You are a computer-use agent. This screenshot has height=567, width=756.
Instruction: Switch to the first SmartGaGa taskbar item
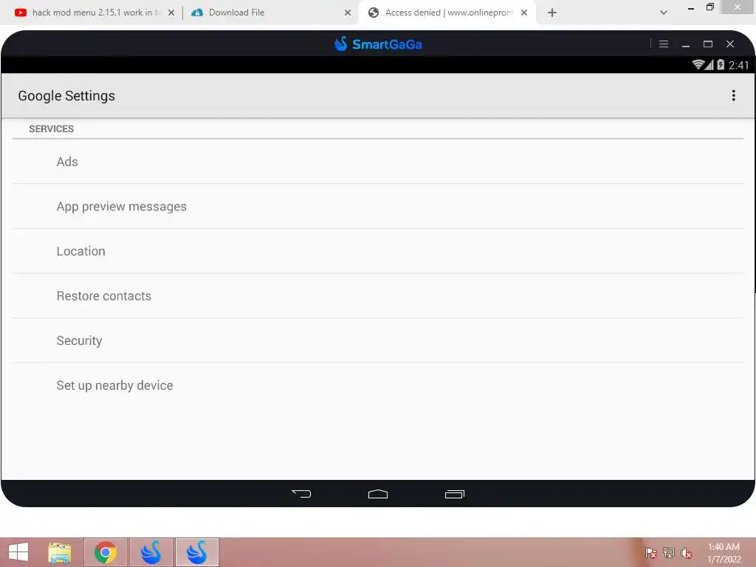pyautogui.click(x=151, y=552)
